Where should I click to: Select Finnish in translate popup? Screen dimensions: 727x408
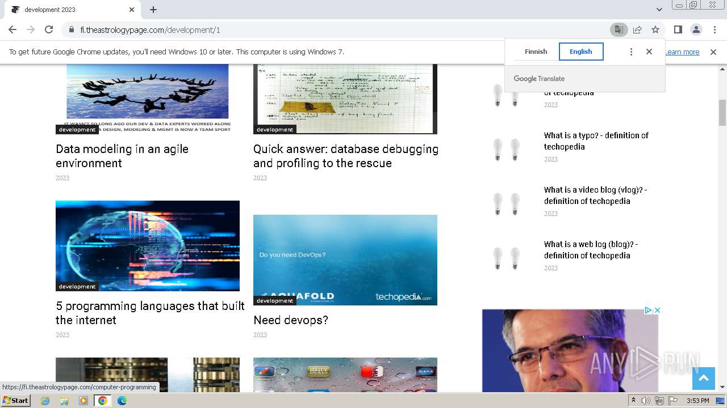(536, 52)
